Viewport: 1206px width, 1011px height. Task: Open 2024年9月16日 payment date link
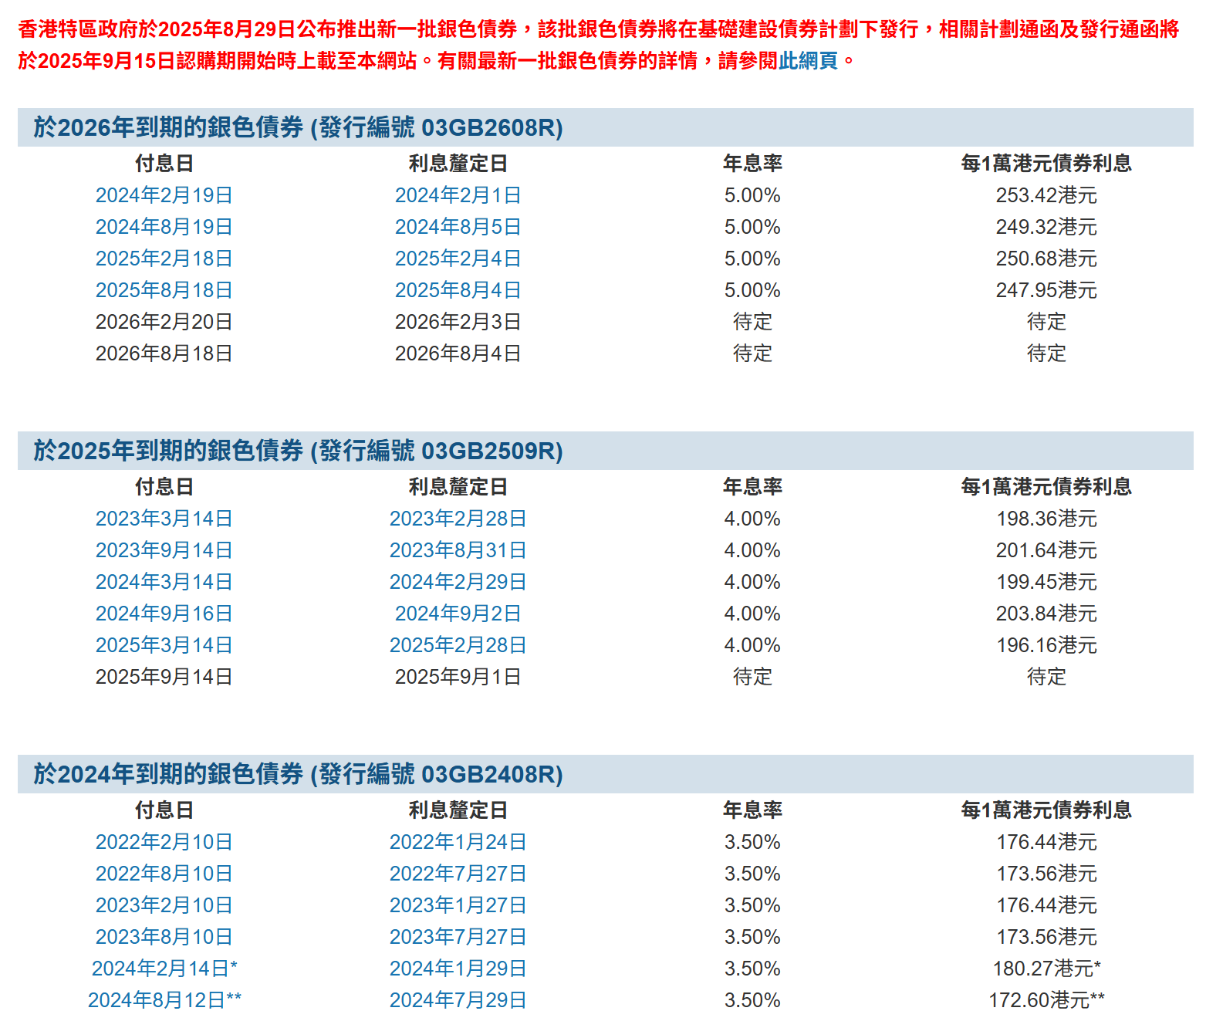click(164, 614)
